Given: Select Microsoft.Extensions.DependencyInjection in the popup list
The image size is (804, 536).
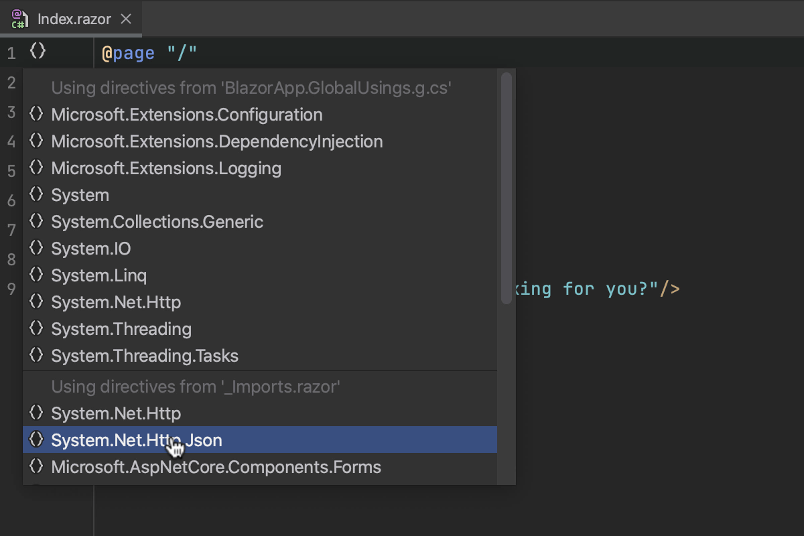Looking at the screenshot, I should (216, 141).
